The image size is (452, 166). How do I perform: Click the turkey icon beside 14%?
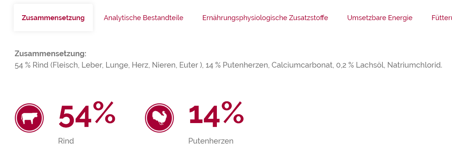click(x=159, y=118)
